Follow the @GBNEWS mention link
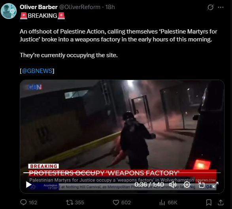 tap(37, 71)
